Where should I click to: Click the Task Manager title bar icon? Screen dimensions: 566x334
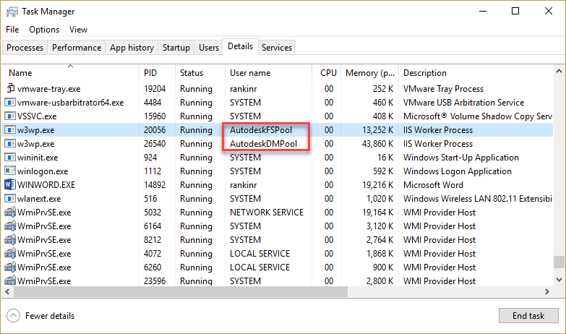tap(12, 12)
